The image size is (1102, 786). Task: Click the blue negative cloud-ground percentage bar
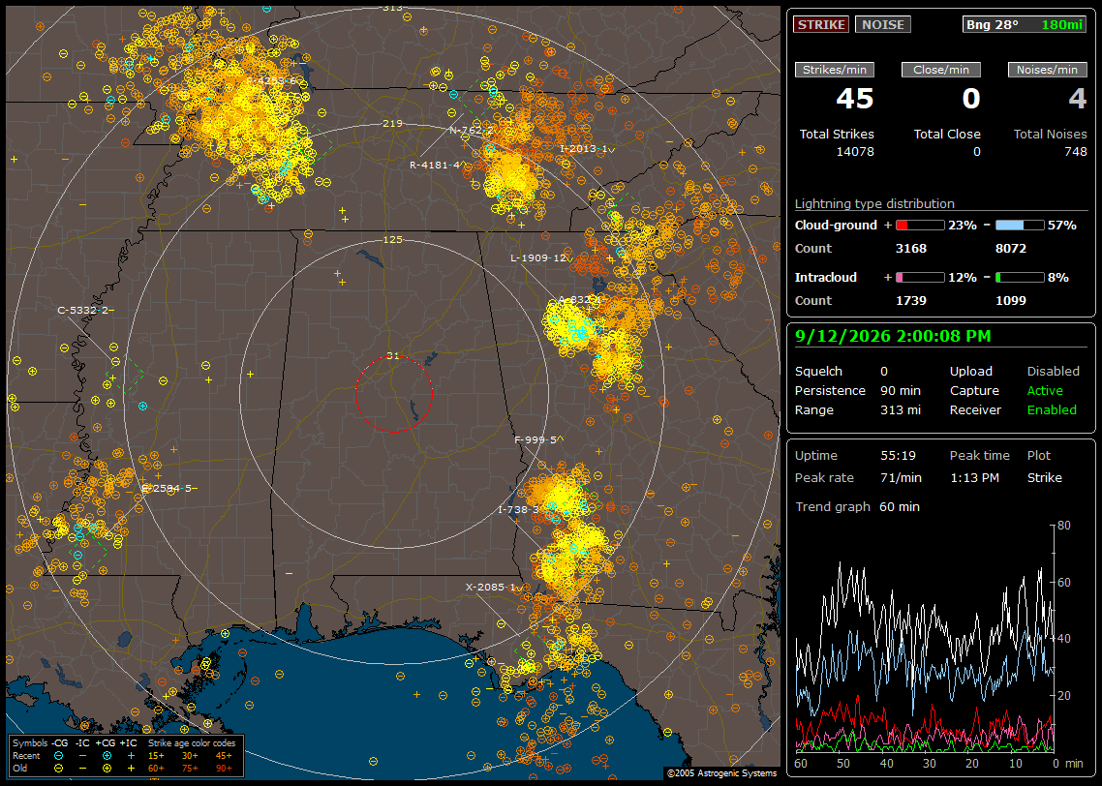[x=1020, y=226]
